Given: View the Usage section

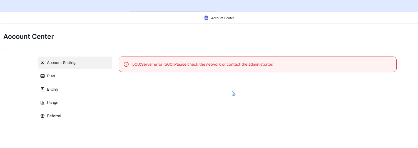Looking at the screenshot, I should (x=53, y=103).
